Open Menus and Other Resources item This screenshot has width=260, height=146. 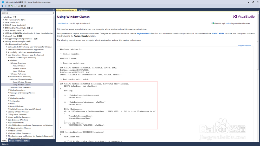click(19, 117)
